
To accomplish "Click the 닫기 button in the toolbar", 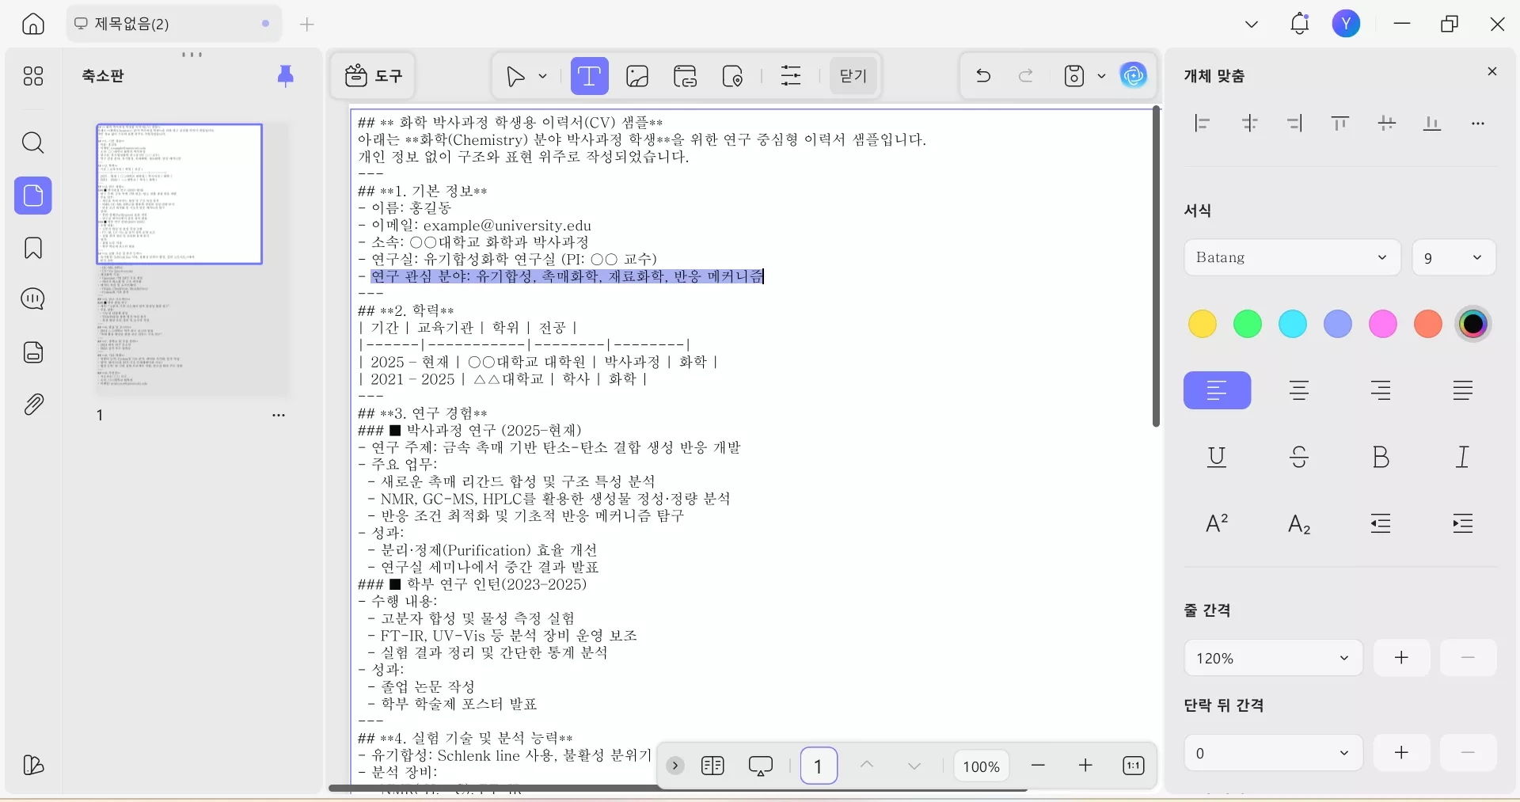I will pos(853,76).
